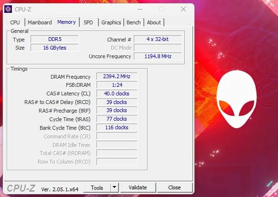The height and width of the screenshot is (197, 278).
Task: Click the Bank Cycle Time (tRC) label
Action: [x=65, y=128]
